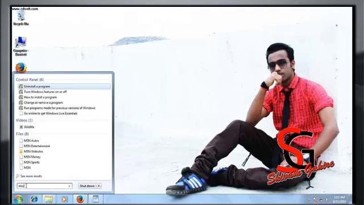The width and height of the screenshot is (364, 205).
Task: Click the MSN Websites folder icon
Action: [x=21, y=151]
